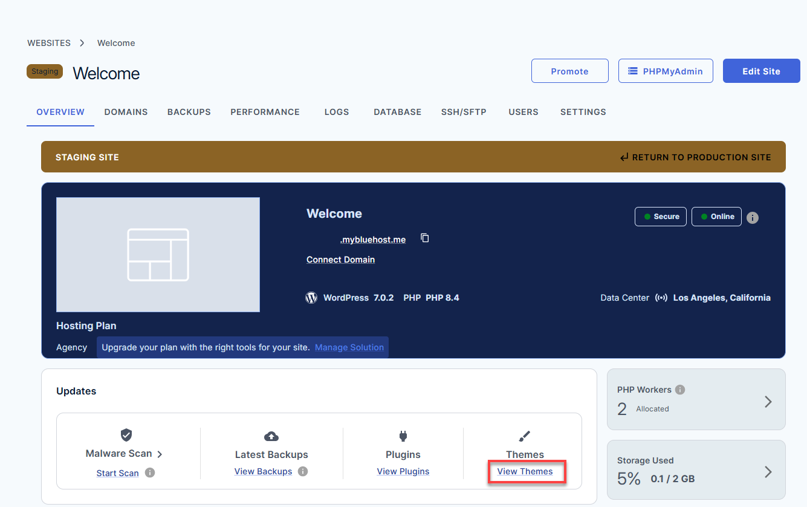Click the Latest Backups cloud icon

click(x=271, y=436)
